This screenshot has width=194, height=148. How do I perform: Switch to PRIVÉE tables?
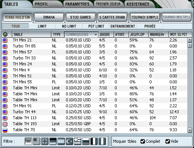click(150, 26)
